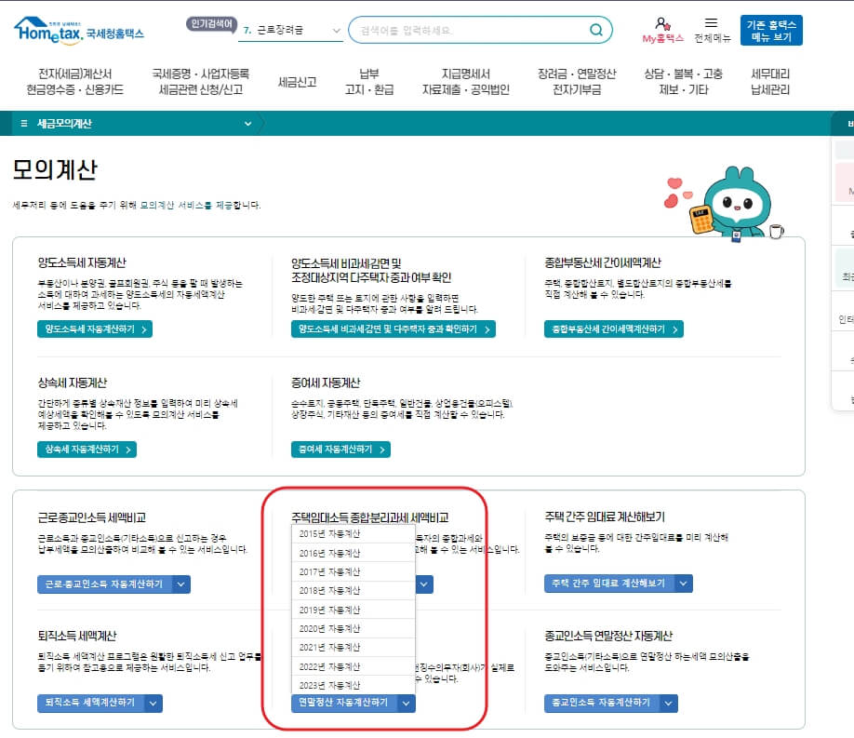The width and height of the screenshot is (854, 738).
Task: Open 세무대리 납세관리 menu
Action: (x=770, y=82)
